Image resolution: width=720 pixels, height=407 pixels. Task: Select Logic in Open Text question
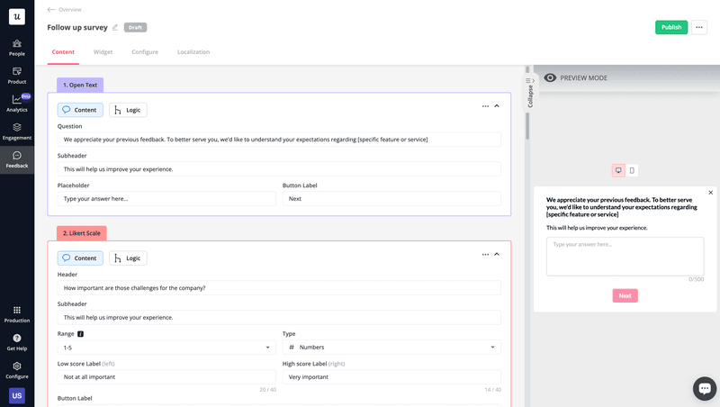[x=128, y=110]
